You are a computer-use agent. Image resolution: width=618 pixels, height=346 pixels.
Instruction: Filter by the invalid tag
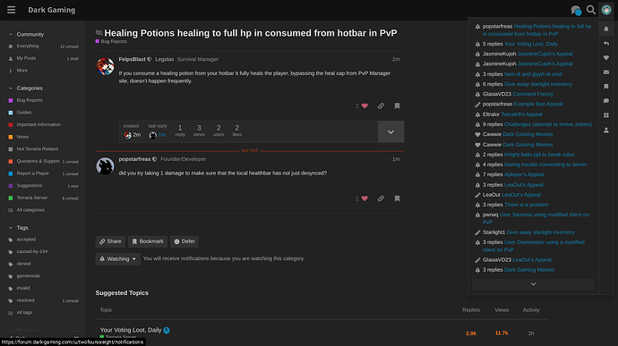pos(23,288)
